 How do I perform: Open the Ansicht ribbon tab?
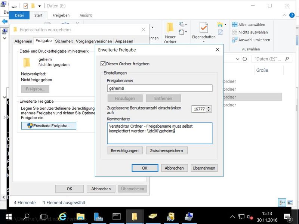coord(86,15)
